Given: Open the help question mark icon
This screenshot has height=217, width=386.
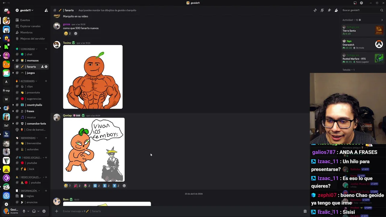Looking at the screenshot, I should [x=361, y=3].
